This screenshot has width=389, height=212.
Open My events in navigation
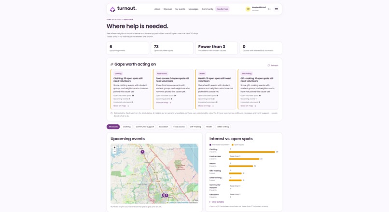click(180, 9)
